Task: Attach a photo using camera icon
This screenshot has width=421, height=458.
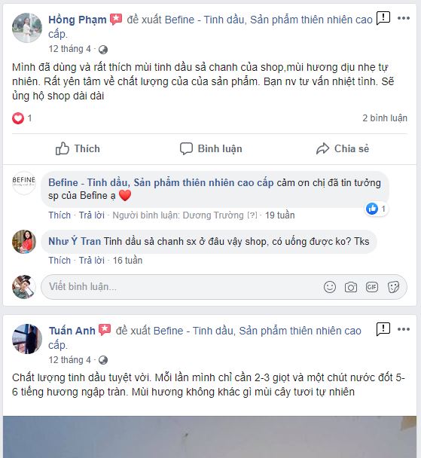Action: 351,287
